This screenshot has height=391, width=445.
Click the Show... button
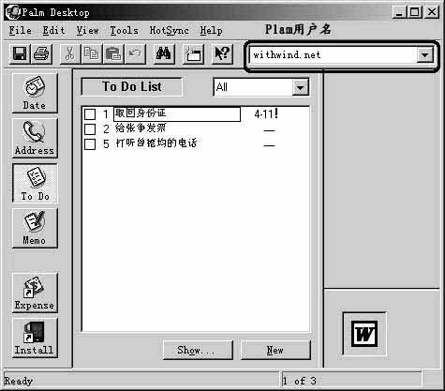[198, 350]
